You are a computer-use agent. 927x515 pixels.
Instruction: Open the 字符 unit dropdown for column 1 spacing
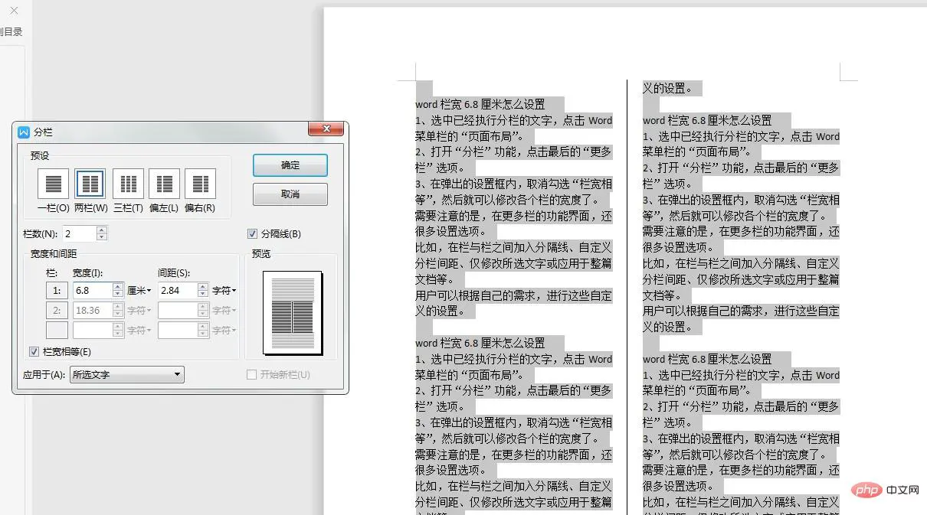pyautogui.click(x=224, y=291)
